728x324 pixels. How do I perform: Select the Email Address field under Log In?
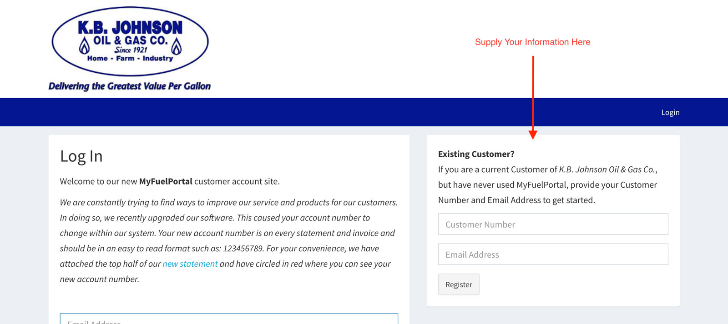point(229,319)
